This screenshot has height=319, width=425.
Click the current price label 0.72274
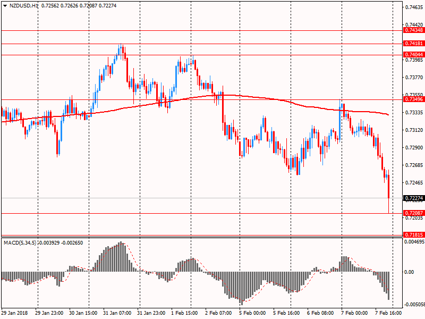[413, 198]
